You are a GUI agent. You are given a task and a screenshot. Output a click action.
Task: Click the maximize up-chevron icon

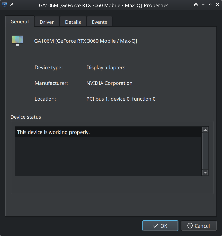[x=210, y=4]
